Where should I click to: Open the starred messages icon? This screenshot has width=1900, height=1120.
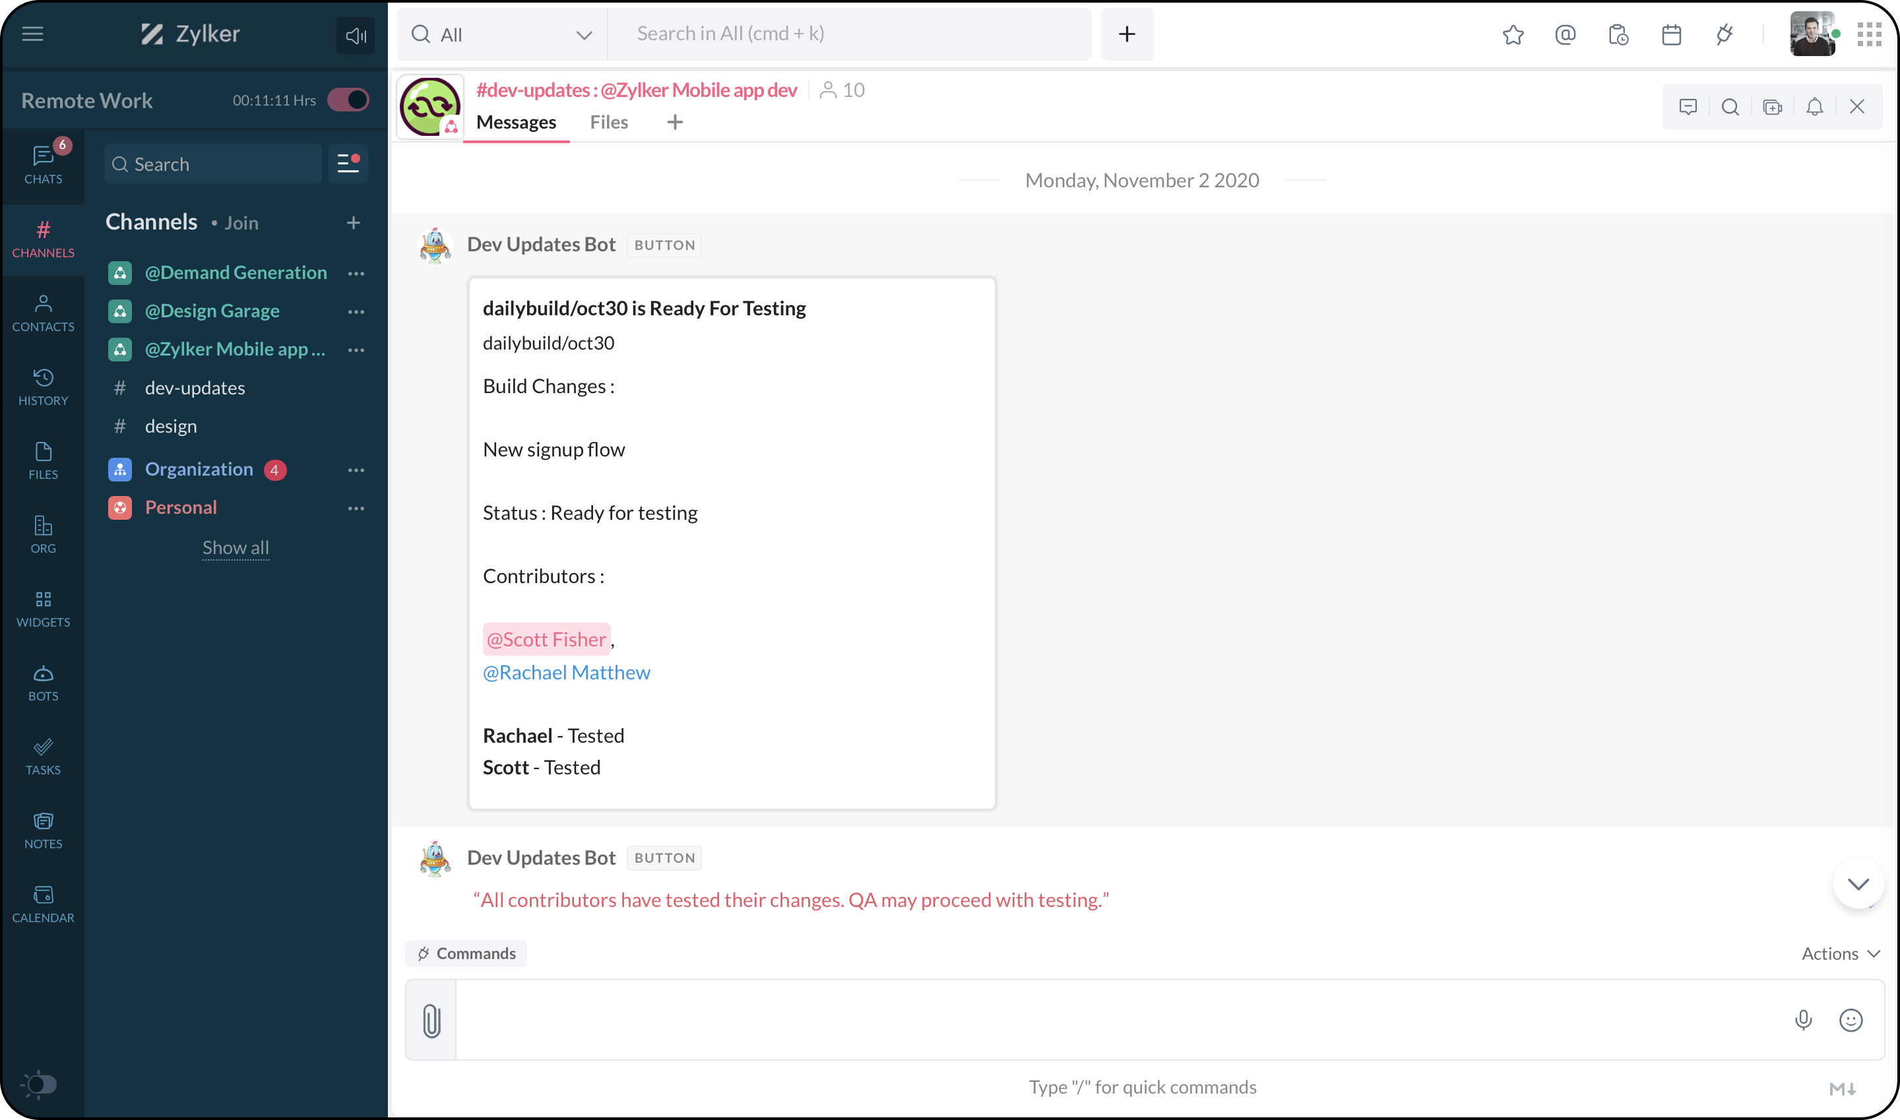point(1513,35)
